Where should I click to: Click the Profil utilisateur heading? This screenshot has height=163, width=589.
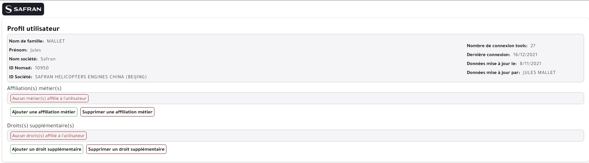[33, 29]
